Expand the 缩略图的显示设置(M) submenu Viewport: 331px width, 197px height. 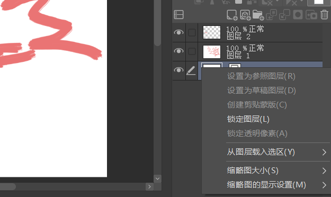pyautogui.click(x=276, y=185)
